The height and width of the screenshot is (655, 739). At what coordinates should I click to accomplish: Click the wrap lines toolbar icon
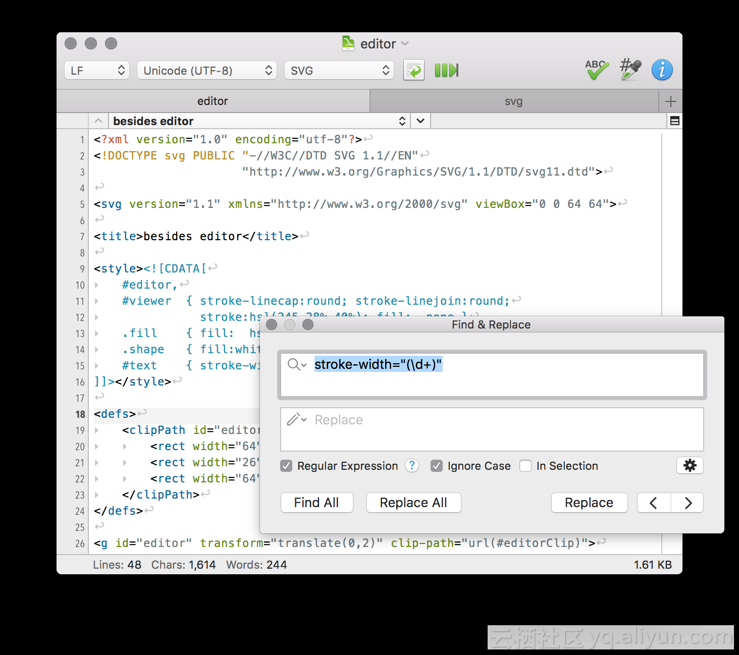tap(414, 70)
